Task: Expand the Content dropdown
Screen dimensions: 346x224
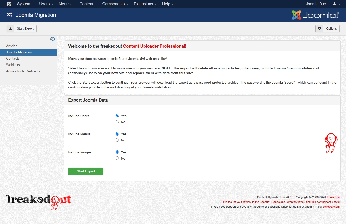Action: pos(88,4)
